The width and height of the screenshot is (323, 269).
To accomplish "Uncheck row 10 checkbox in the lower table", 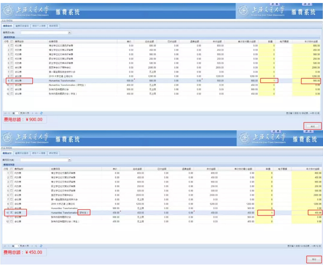I will click(x=12, y=213).
